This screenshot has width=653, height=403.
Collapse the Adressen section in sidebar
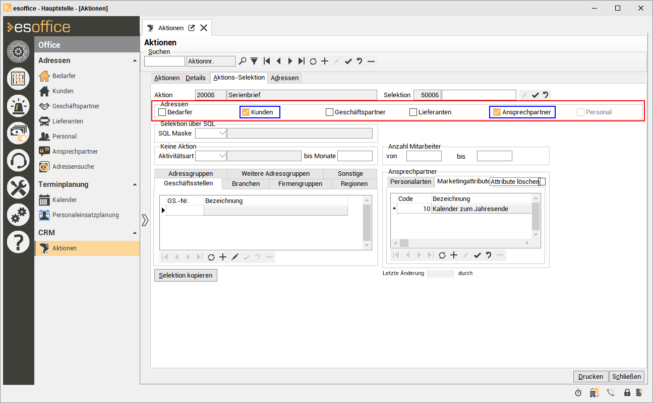pyautogui.click(x=135, y=60)
